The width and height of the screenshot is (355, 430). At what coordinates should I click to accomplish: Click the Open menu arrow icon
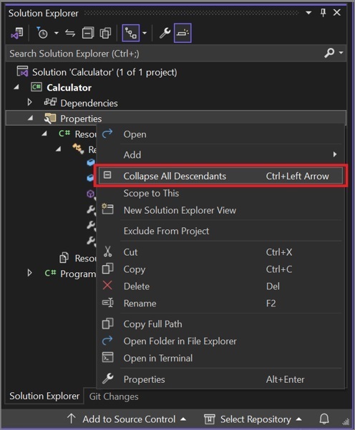[x=107, y=134]
